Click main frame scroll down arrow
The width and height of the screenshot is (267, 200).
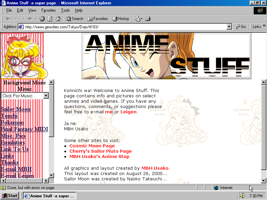pyautogui.click(x=263, y=180)
